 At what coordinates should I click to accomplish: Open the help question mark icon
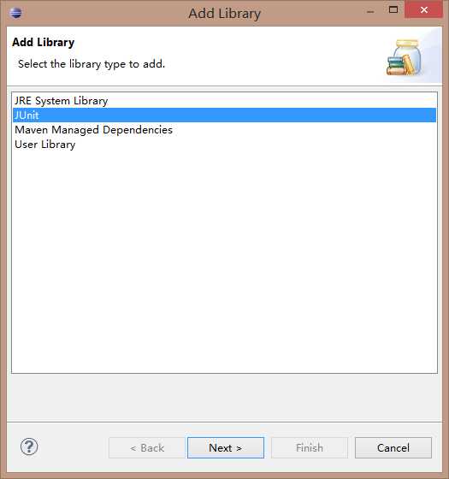coord(29,446)
